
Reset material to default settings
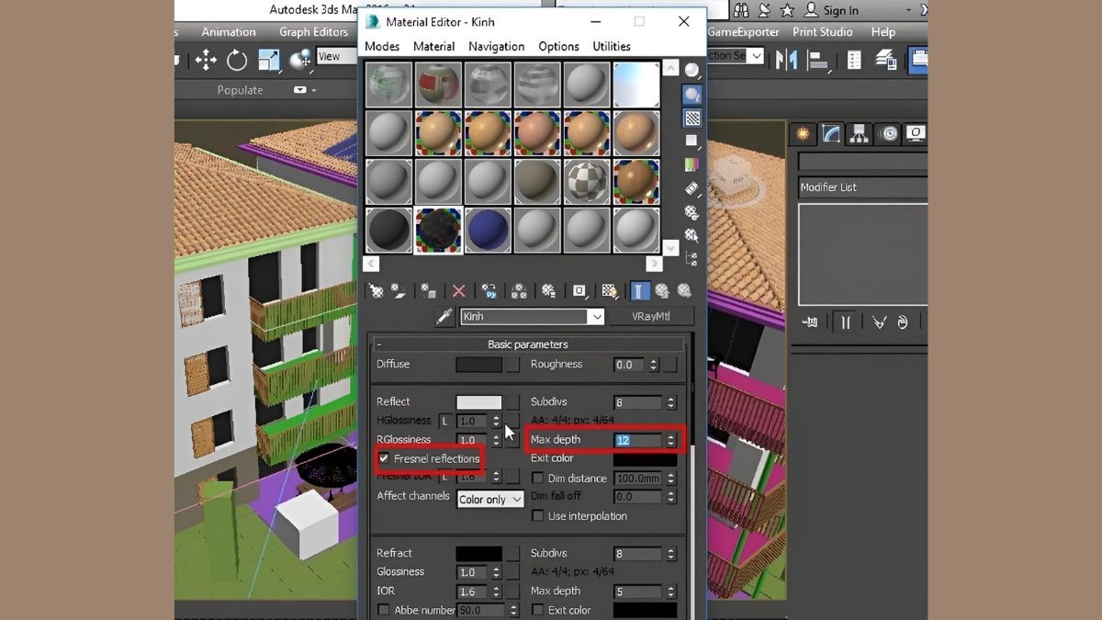point(457,291)
